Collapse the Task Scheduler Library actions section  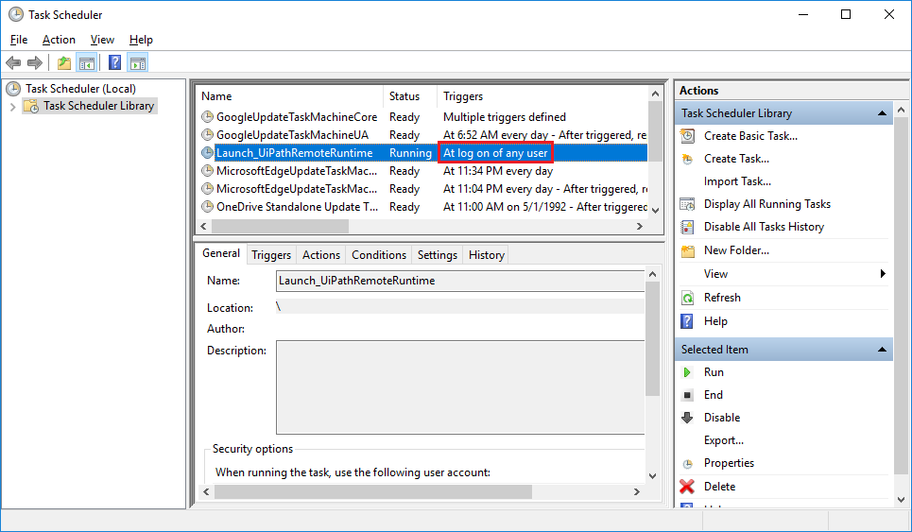coord(882,113)
